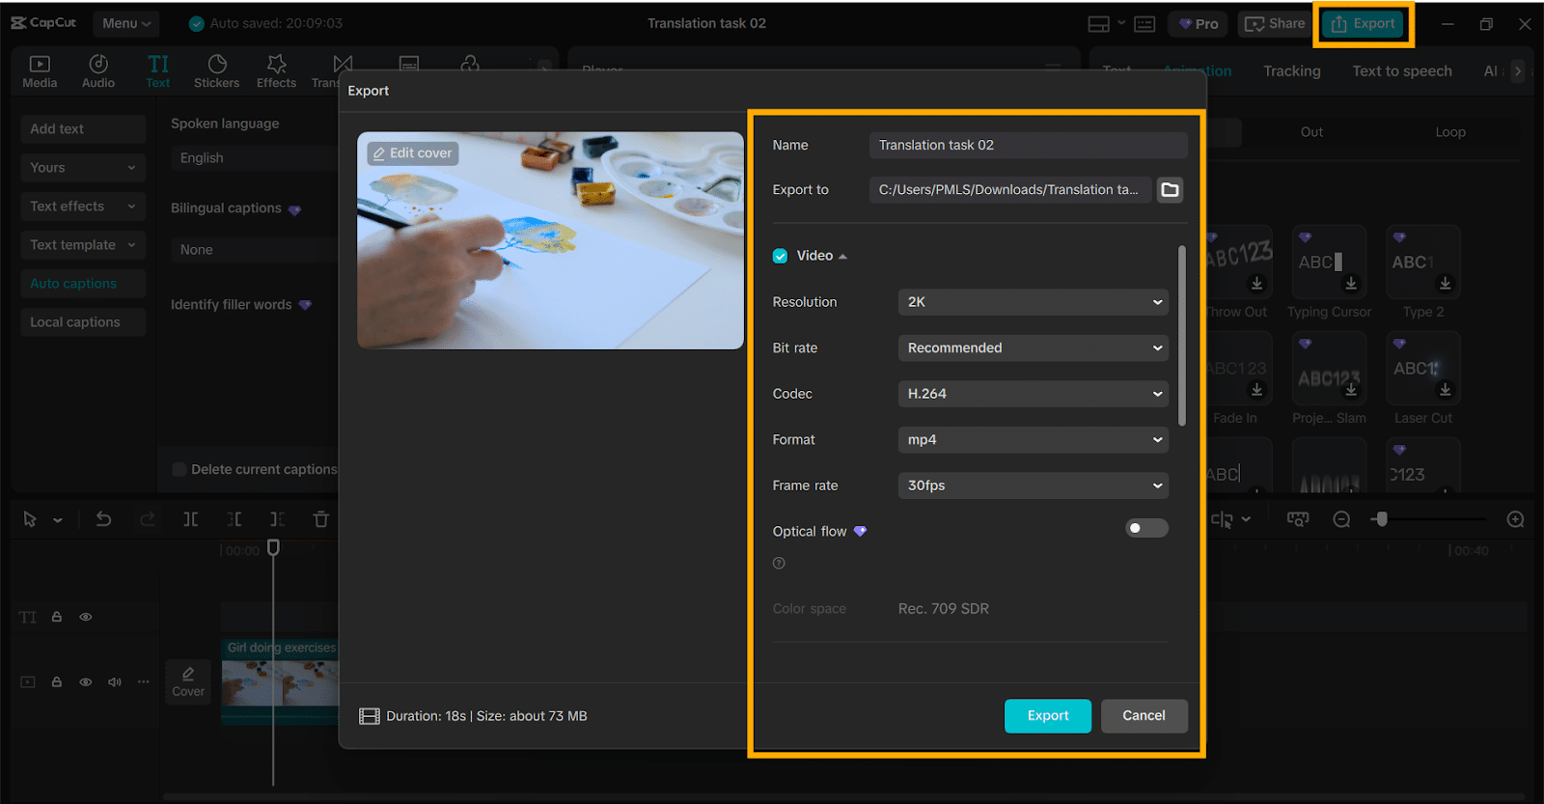The image size is (1544, 804).
Task: Check Delete current captions
Action: pyautogui.click(x=179, y=469)
